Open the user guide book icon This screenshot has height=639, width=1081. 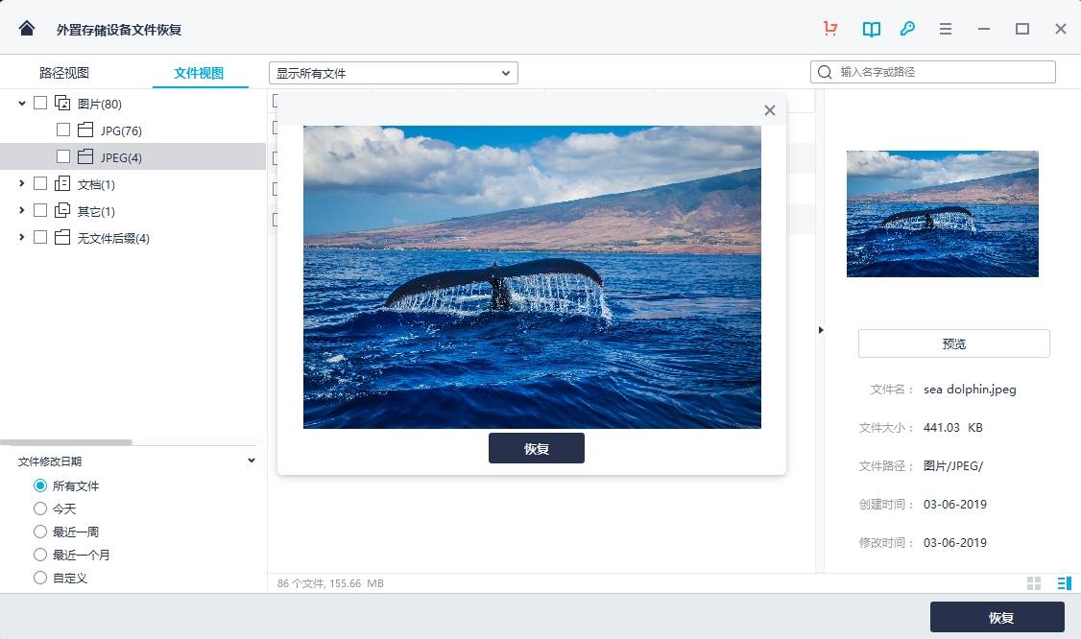(x=872, y=29)
